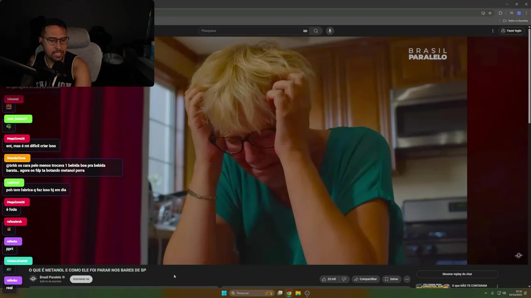The image size is (531, 298).
Task: Click chat username GustaLeGusta6
Action: [x=17, y=261]
